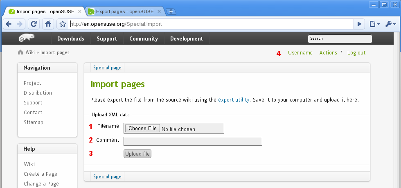This screenshot has width=401, height=188.
Task: Open a new tab with the plus button
Action: click(x=171, y=11)
